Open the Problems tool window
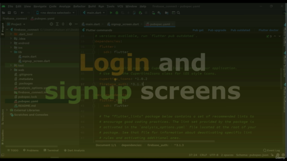Image resolution: width=287 pixels, height=161 pixels. point(31,150)
